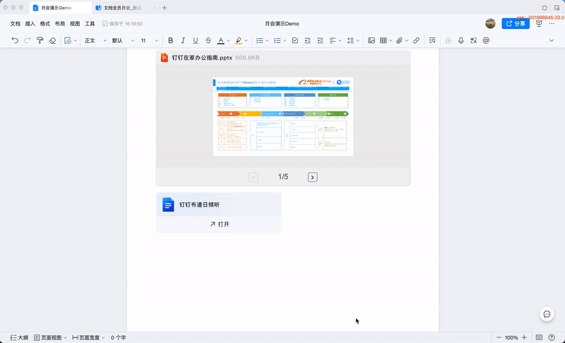Expand the bullet list style arrow
This screenshot has height=343, width=565.
pos(267,41)
